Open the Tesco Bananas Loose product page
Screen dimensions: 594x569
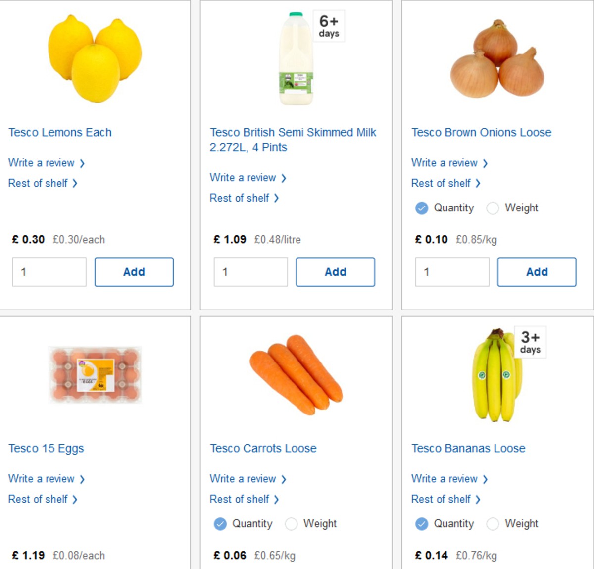coord(468,448)
